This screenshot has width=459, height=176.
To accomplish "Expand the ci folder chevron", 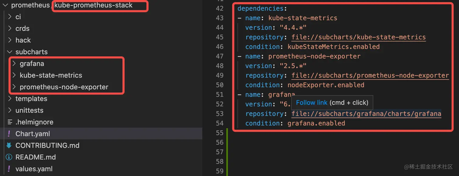I will click(10, 17).
